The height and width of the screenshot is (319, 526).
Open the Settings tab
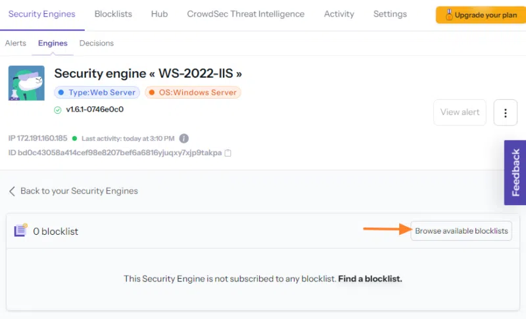pos(390,14)
